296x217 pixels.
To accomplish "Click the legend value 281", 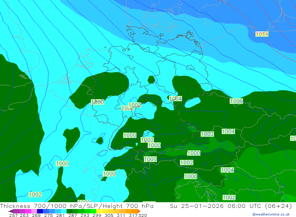I will pos(60,215).
